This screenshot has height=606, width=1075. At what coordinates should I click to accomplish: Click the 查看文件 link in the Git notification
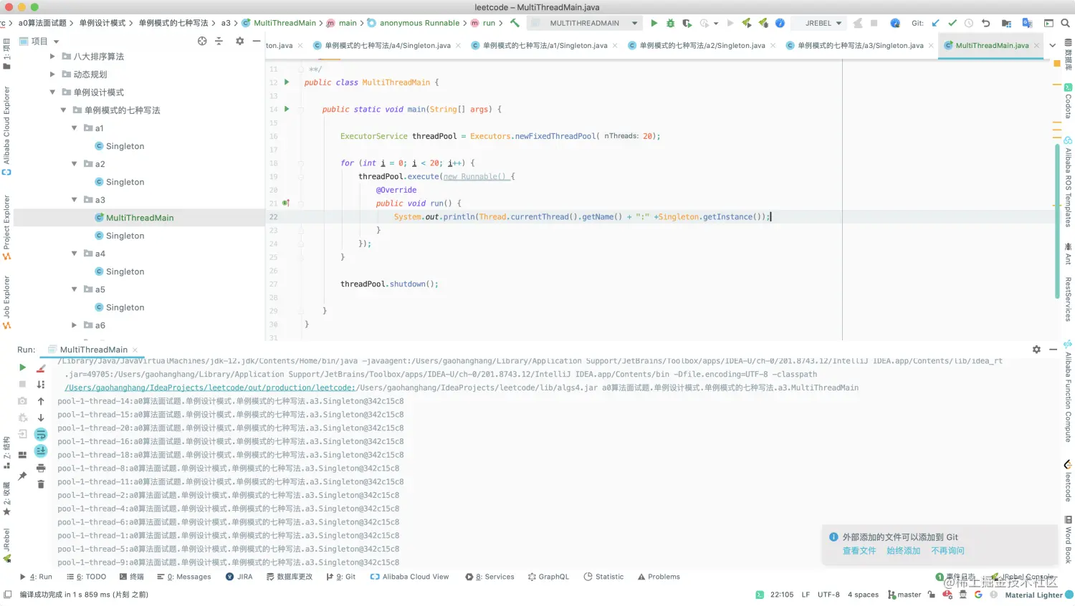coord(859,551)
